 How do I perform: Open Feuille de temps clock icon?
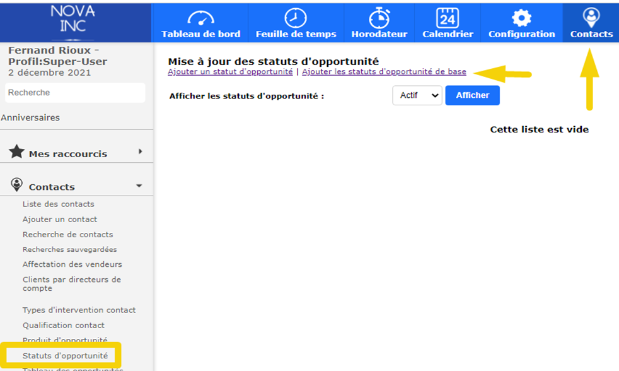[x=296, y=18]
